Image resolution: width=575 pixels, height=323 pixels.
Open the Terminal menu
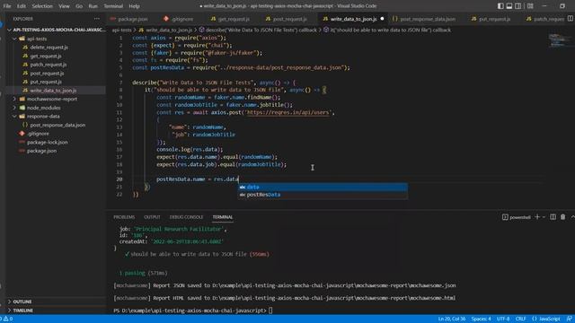[x=113, y=6]
